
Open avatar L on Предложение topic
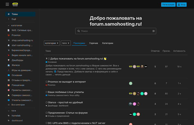(x=134, y=114)
